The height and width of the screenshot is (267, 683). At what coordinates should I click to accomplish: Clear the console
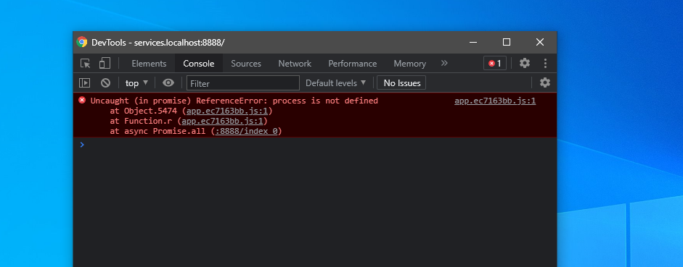pos(105,83)
